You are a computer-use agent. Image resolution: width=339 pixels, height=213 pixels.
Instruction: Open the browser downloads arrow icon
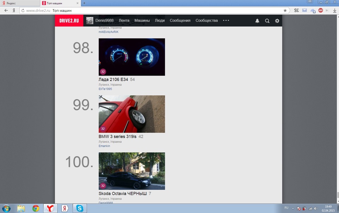(334, 11)
